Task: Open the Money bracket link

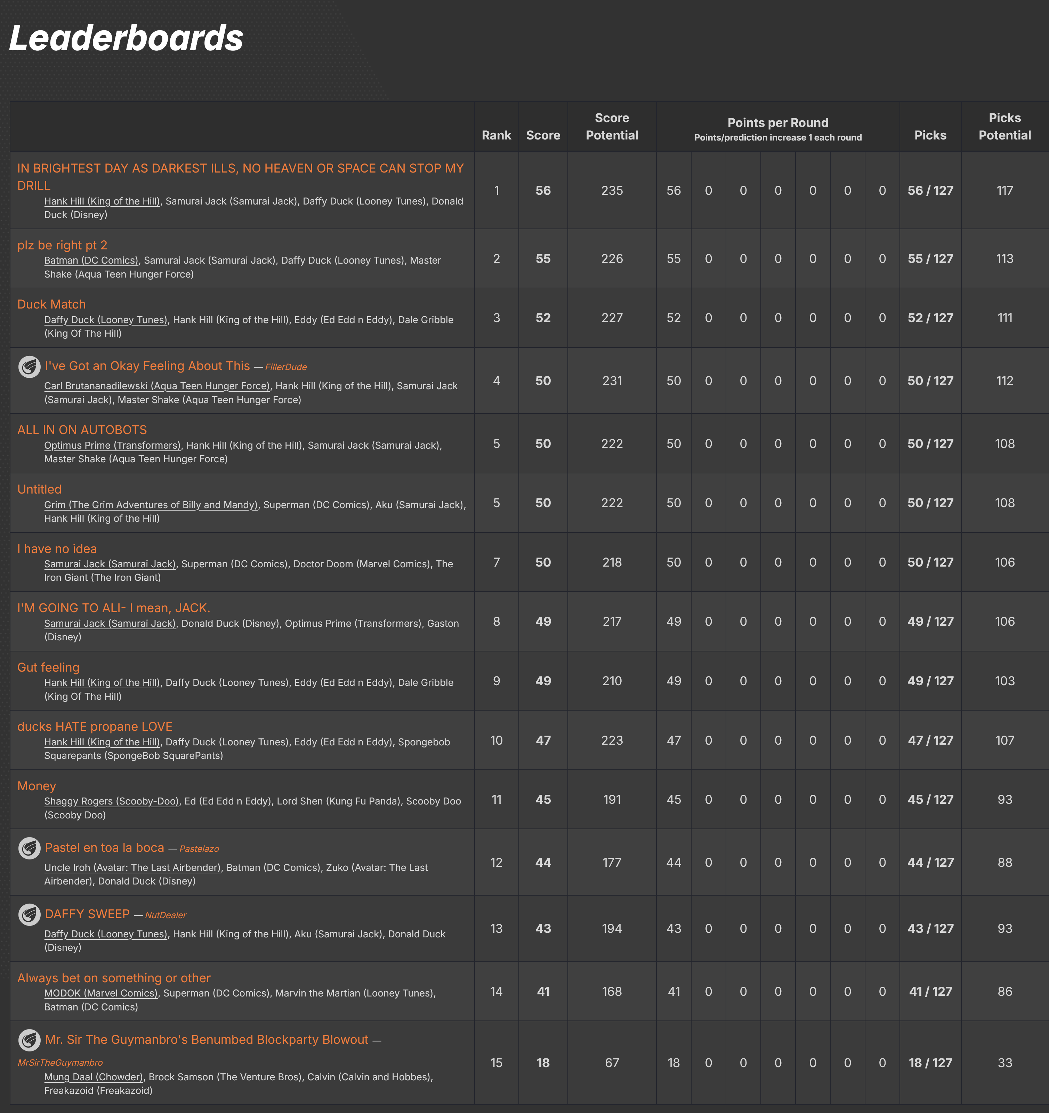Action: point(37,786)
